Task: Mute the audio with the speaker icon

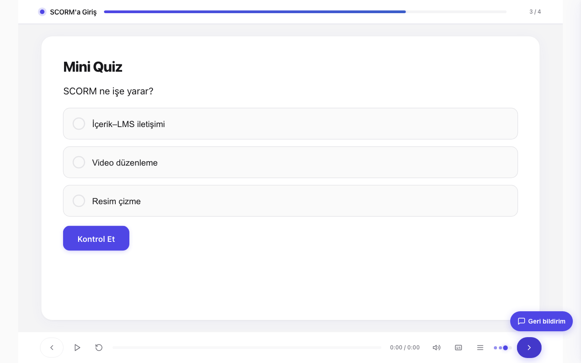Action: [x=437, y=348]
